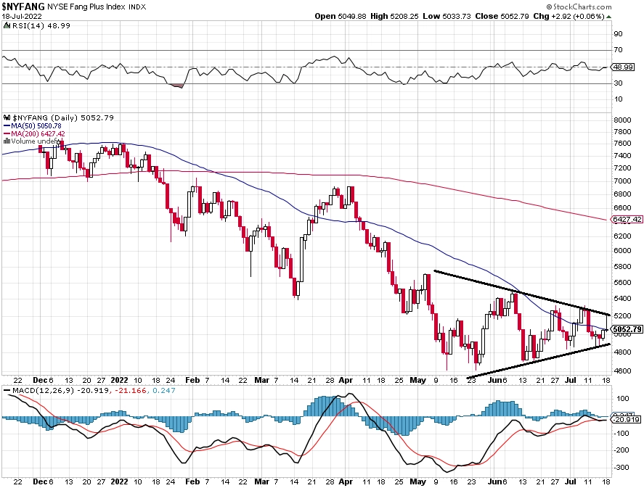Click the 70 overbought level on RSI scale
This screenshot has width=644, height=488.
coord(618,50)
